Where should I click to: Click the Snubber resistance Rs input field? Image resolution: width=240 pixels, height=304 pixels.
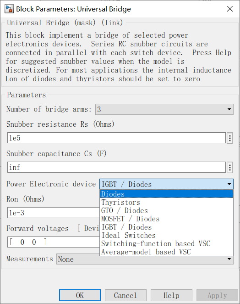tap(116, 138)
